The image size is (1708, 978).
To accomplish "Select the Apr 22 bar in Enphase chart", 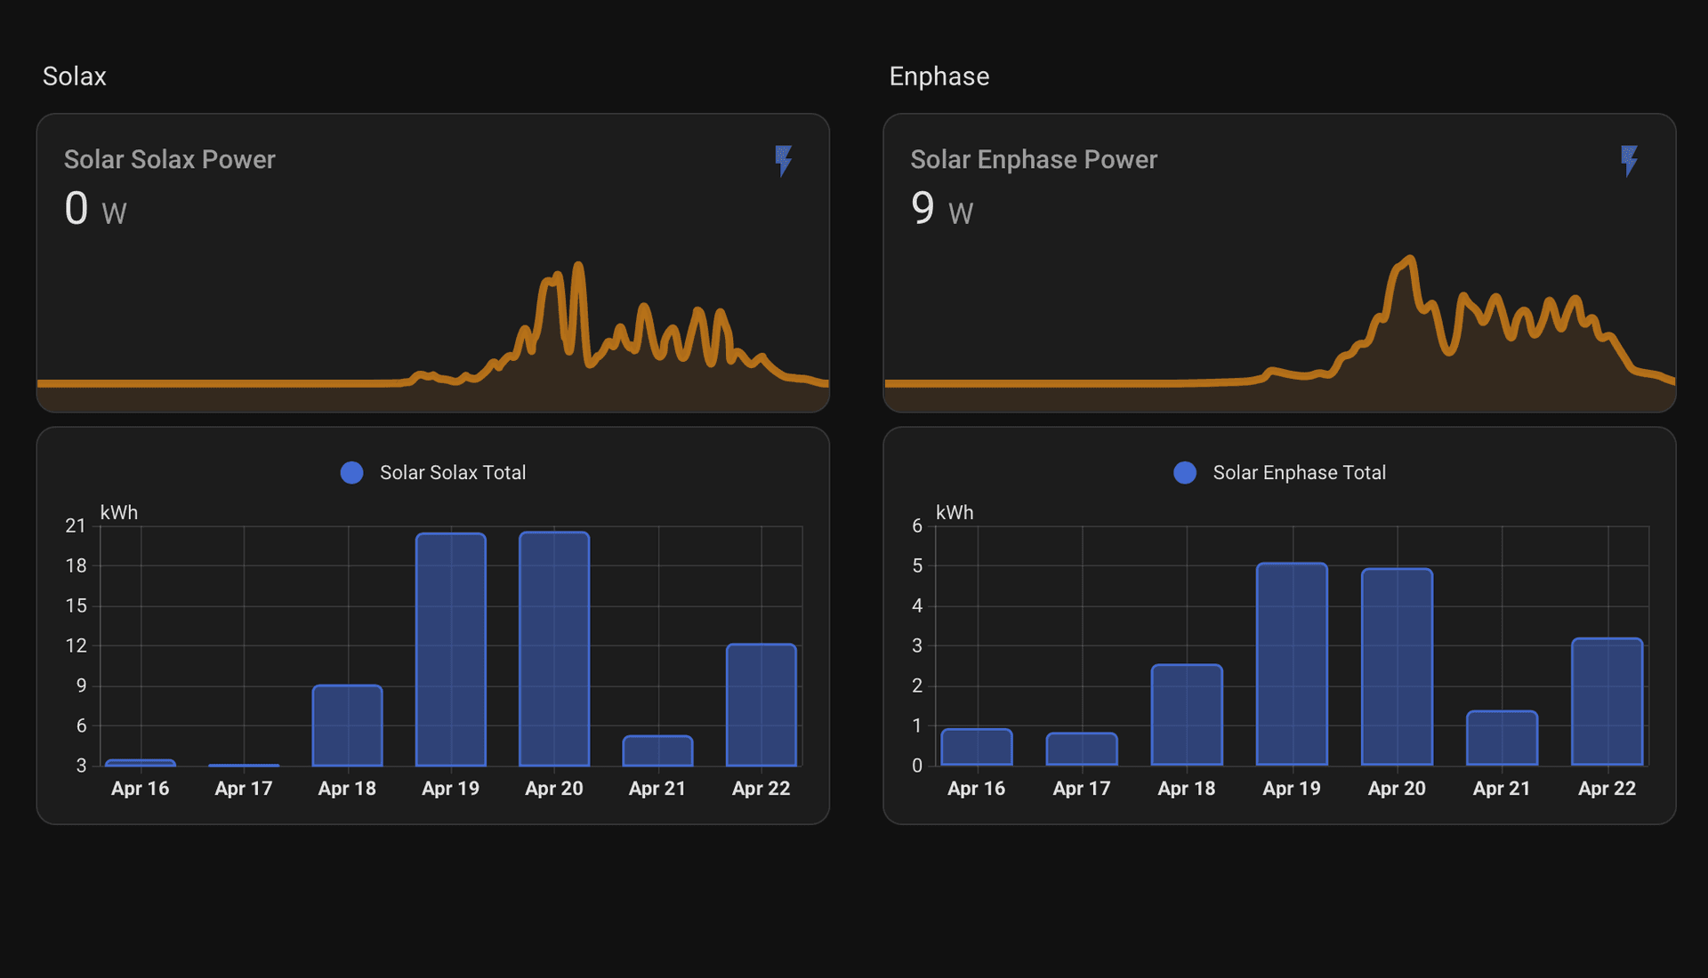I will 1607,701.
